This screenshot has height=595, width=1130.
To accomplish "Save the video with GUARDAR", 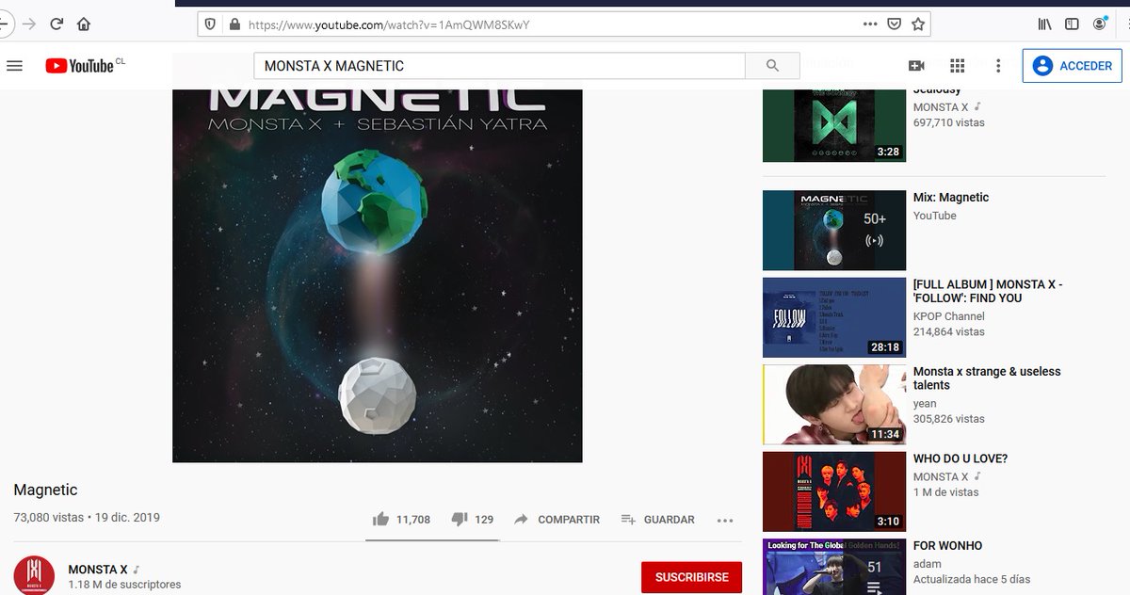I will click(658, 520).
